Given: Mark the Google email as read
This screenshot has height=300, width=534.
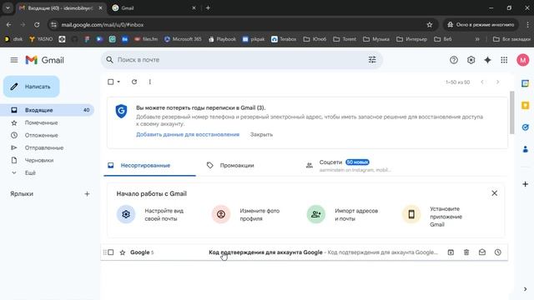Looking at the screenshot, I should point(482,252).
